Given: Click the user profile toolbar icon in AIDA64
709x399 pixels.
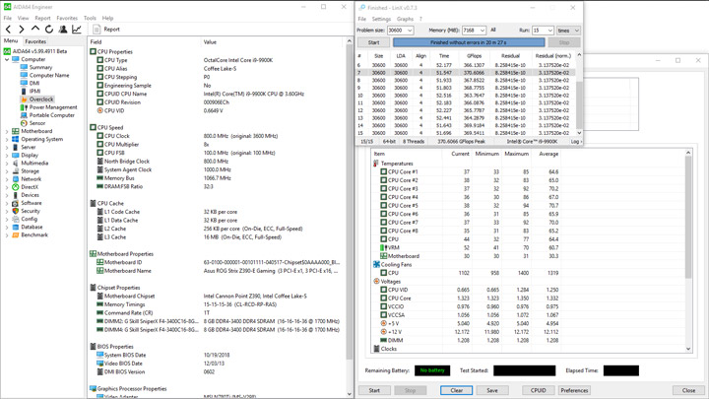Looking at the screenshot, I should (63, 30).
